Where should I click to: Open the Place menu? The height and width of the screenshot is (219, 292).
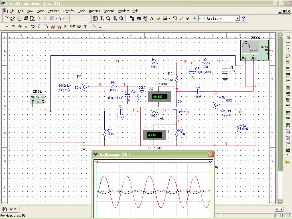coord(40,11)
